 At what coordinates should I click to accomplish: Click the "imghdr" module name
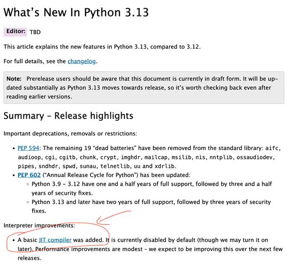(x=130, y=157)
